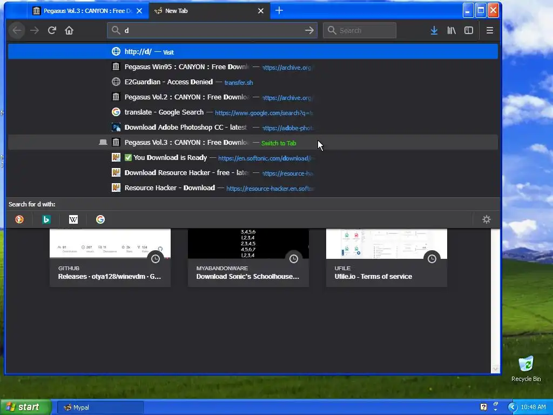Click the history clock on the GitHub tile
The width and height of the screenshot is (553, 415).
point(156,259)
